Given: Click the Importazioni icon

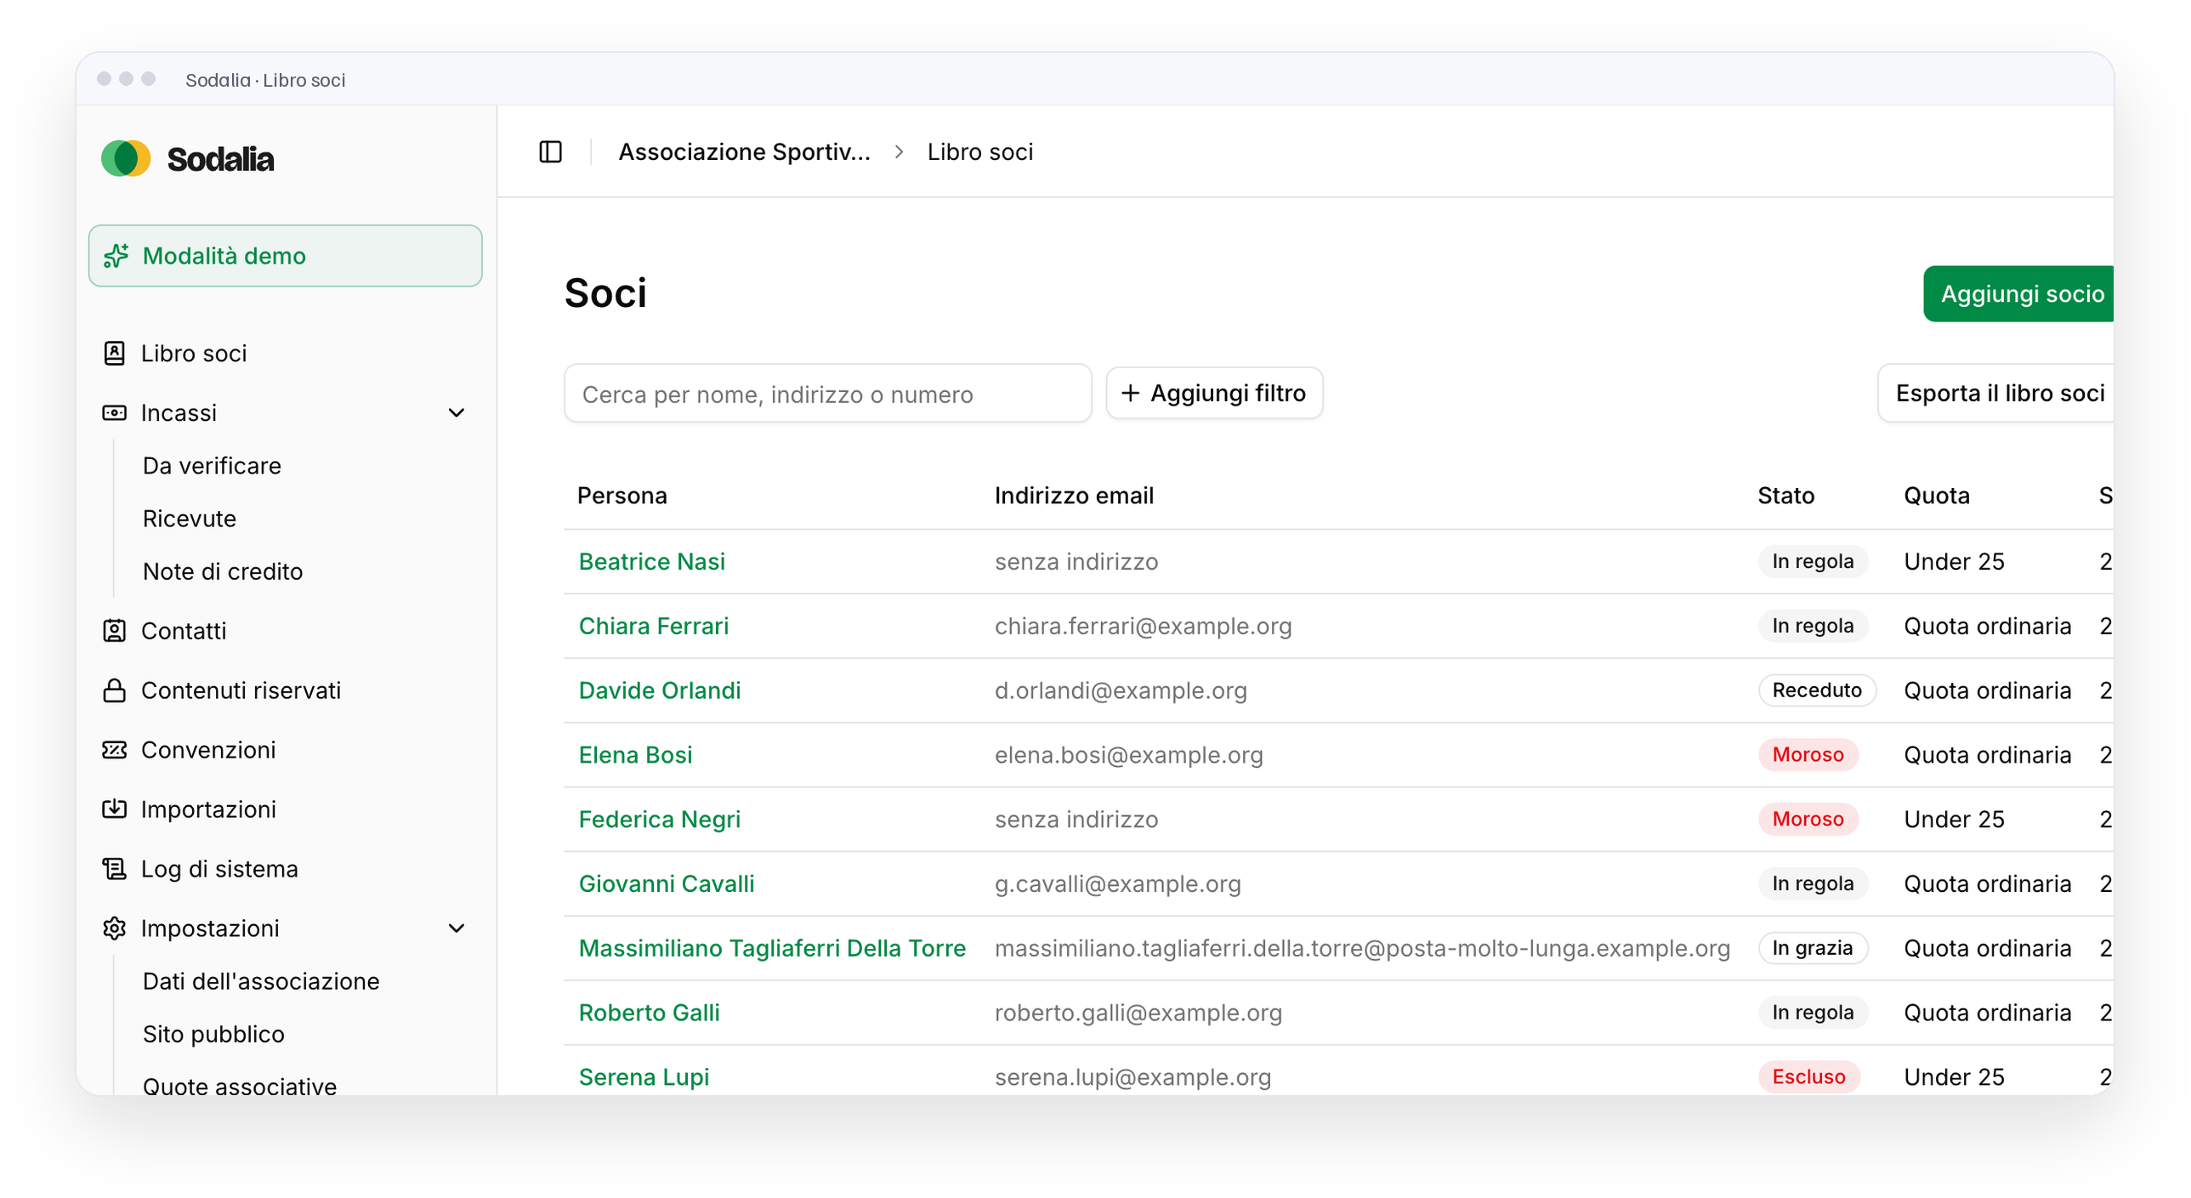Looking at the screenshot, I should click(114, 809).
